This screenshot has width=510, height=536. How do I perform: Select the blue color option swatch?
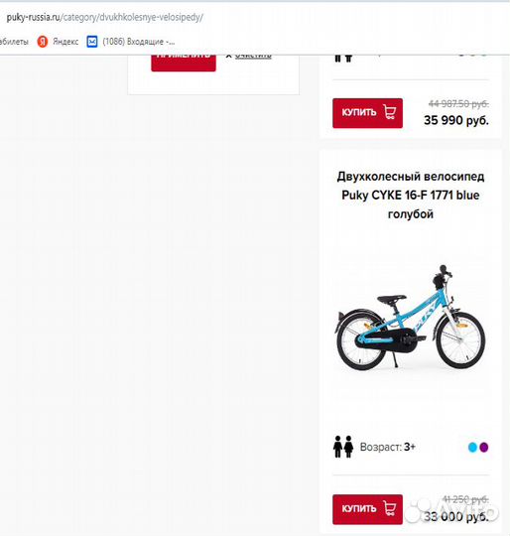(472, 447)
